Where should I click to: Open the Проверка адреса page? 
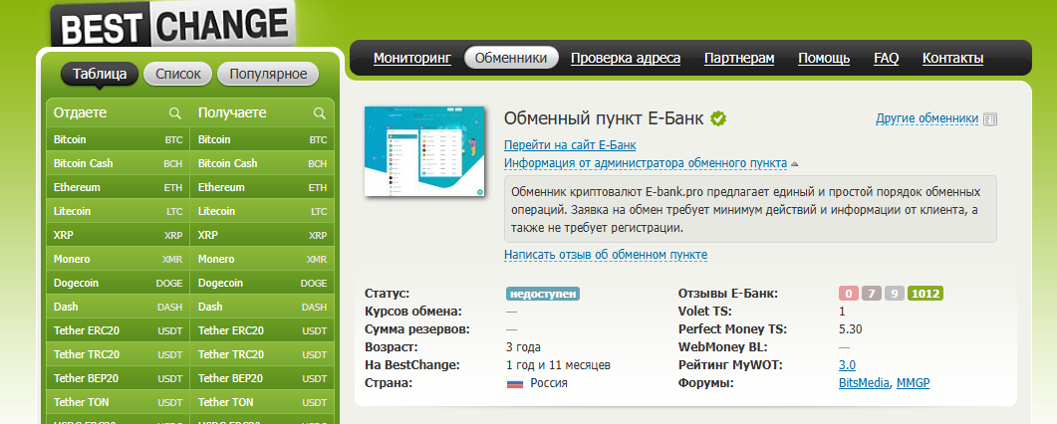tap(626, 58)
